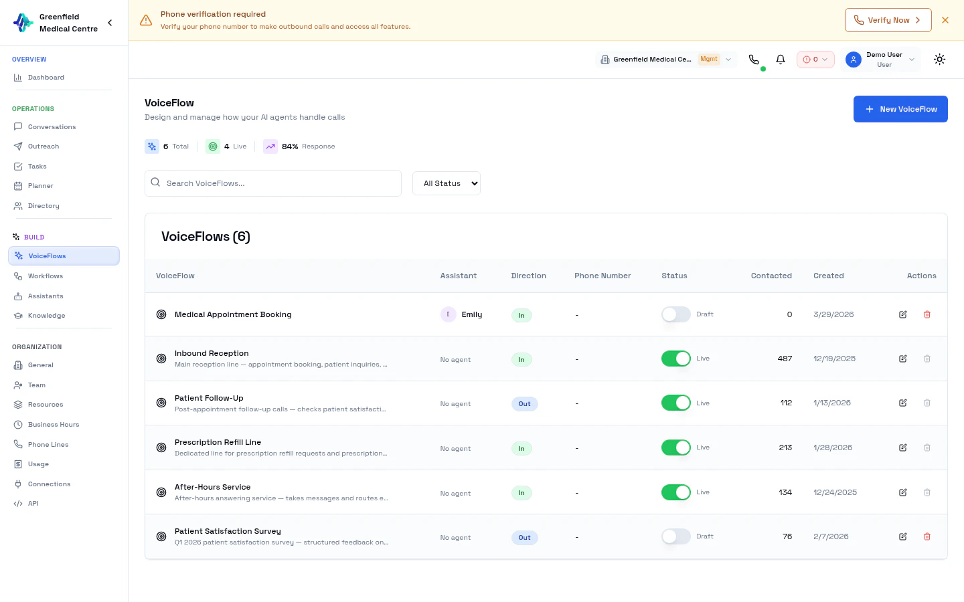Screen dimensions: 964x602
Task: Dismiss the phone verification banner
Action: pyautogui.click(x=945, y=20)
